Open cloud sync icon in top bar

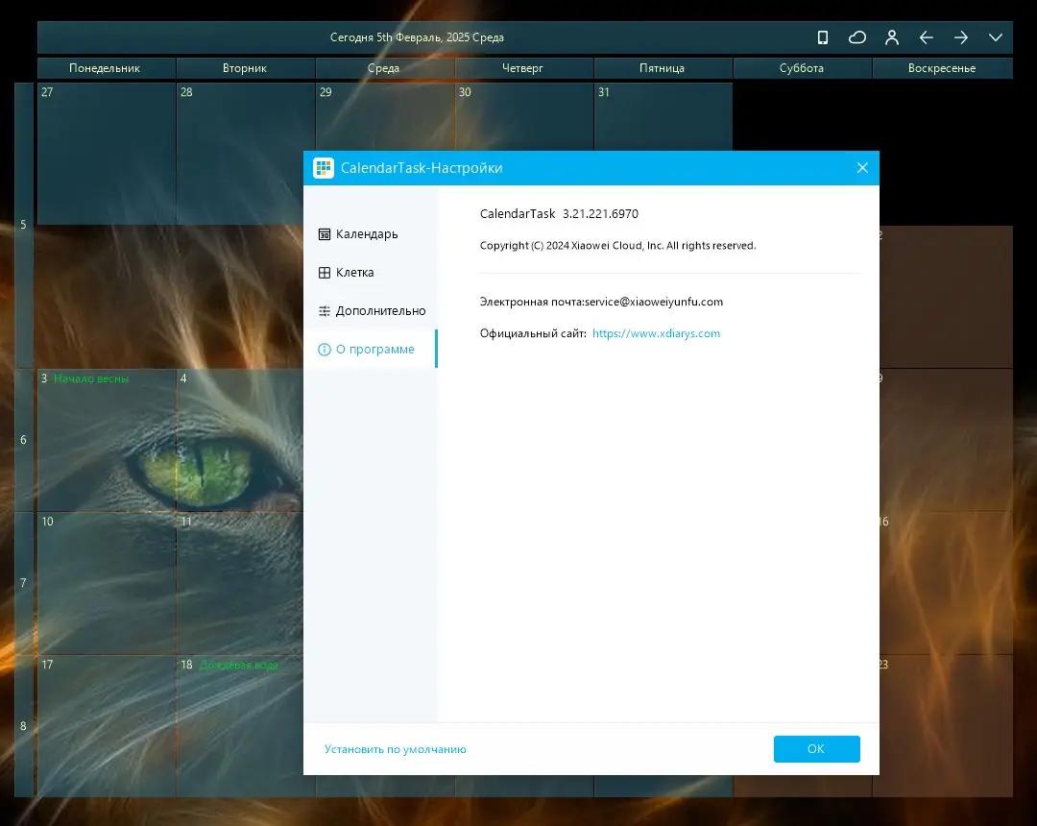[x=857, y=37]
